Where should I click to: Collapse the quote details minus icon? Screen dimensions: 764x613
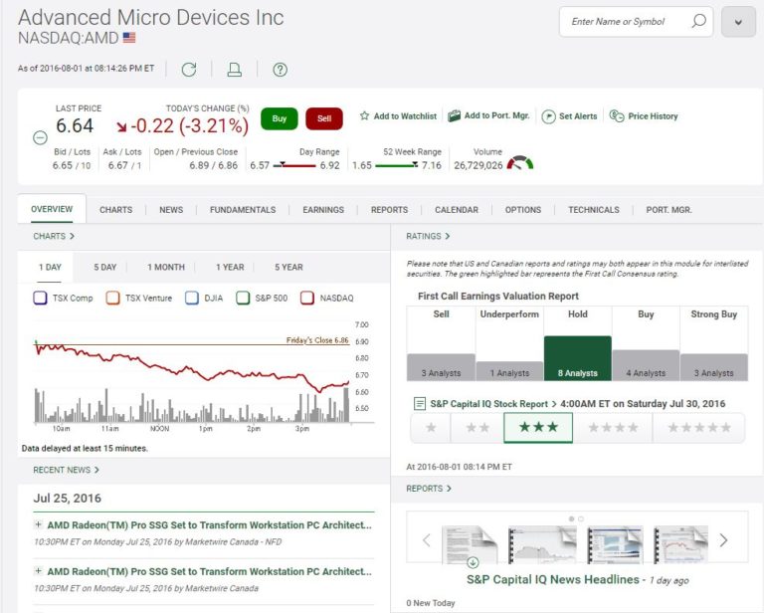[40, 138]
